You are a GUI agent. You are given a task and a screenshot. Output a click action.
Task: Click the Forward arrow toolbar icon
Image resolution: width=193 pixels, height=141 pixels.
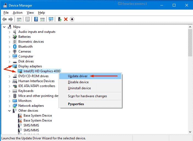(11, 19)
